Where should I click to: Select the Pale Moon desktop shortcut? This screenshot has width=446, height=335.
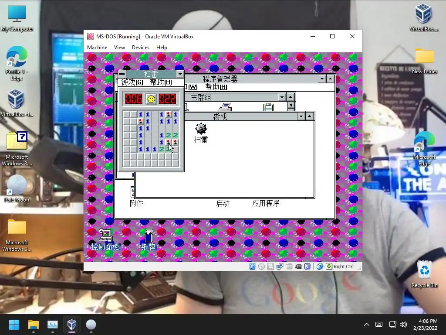17,188
